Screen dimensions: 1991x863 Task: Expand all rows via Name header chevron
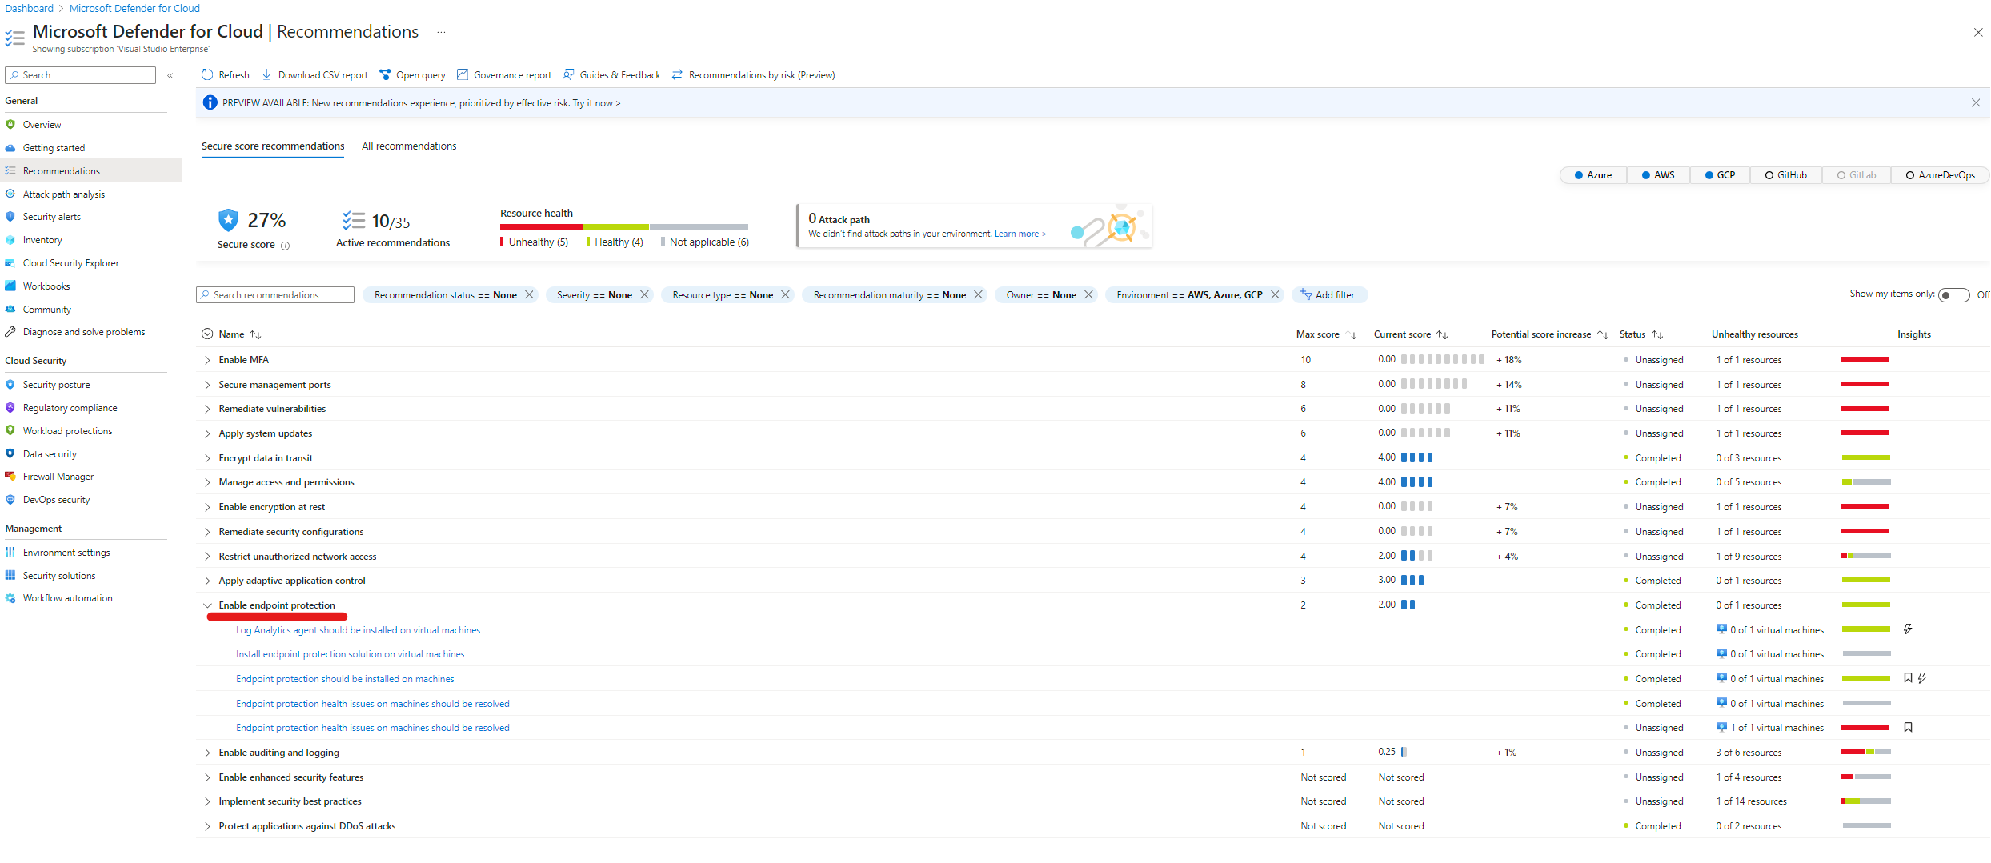(x=207, y=334)
